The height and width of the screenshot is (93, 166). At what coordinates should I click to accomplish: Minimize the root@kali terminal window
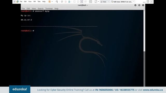tap(135, 5)
